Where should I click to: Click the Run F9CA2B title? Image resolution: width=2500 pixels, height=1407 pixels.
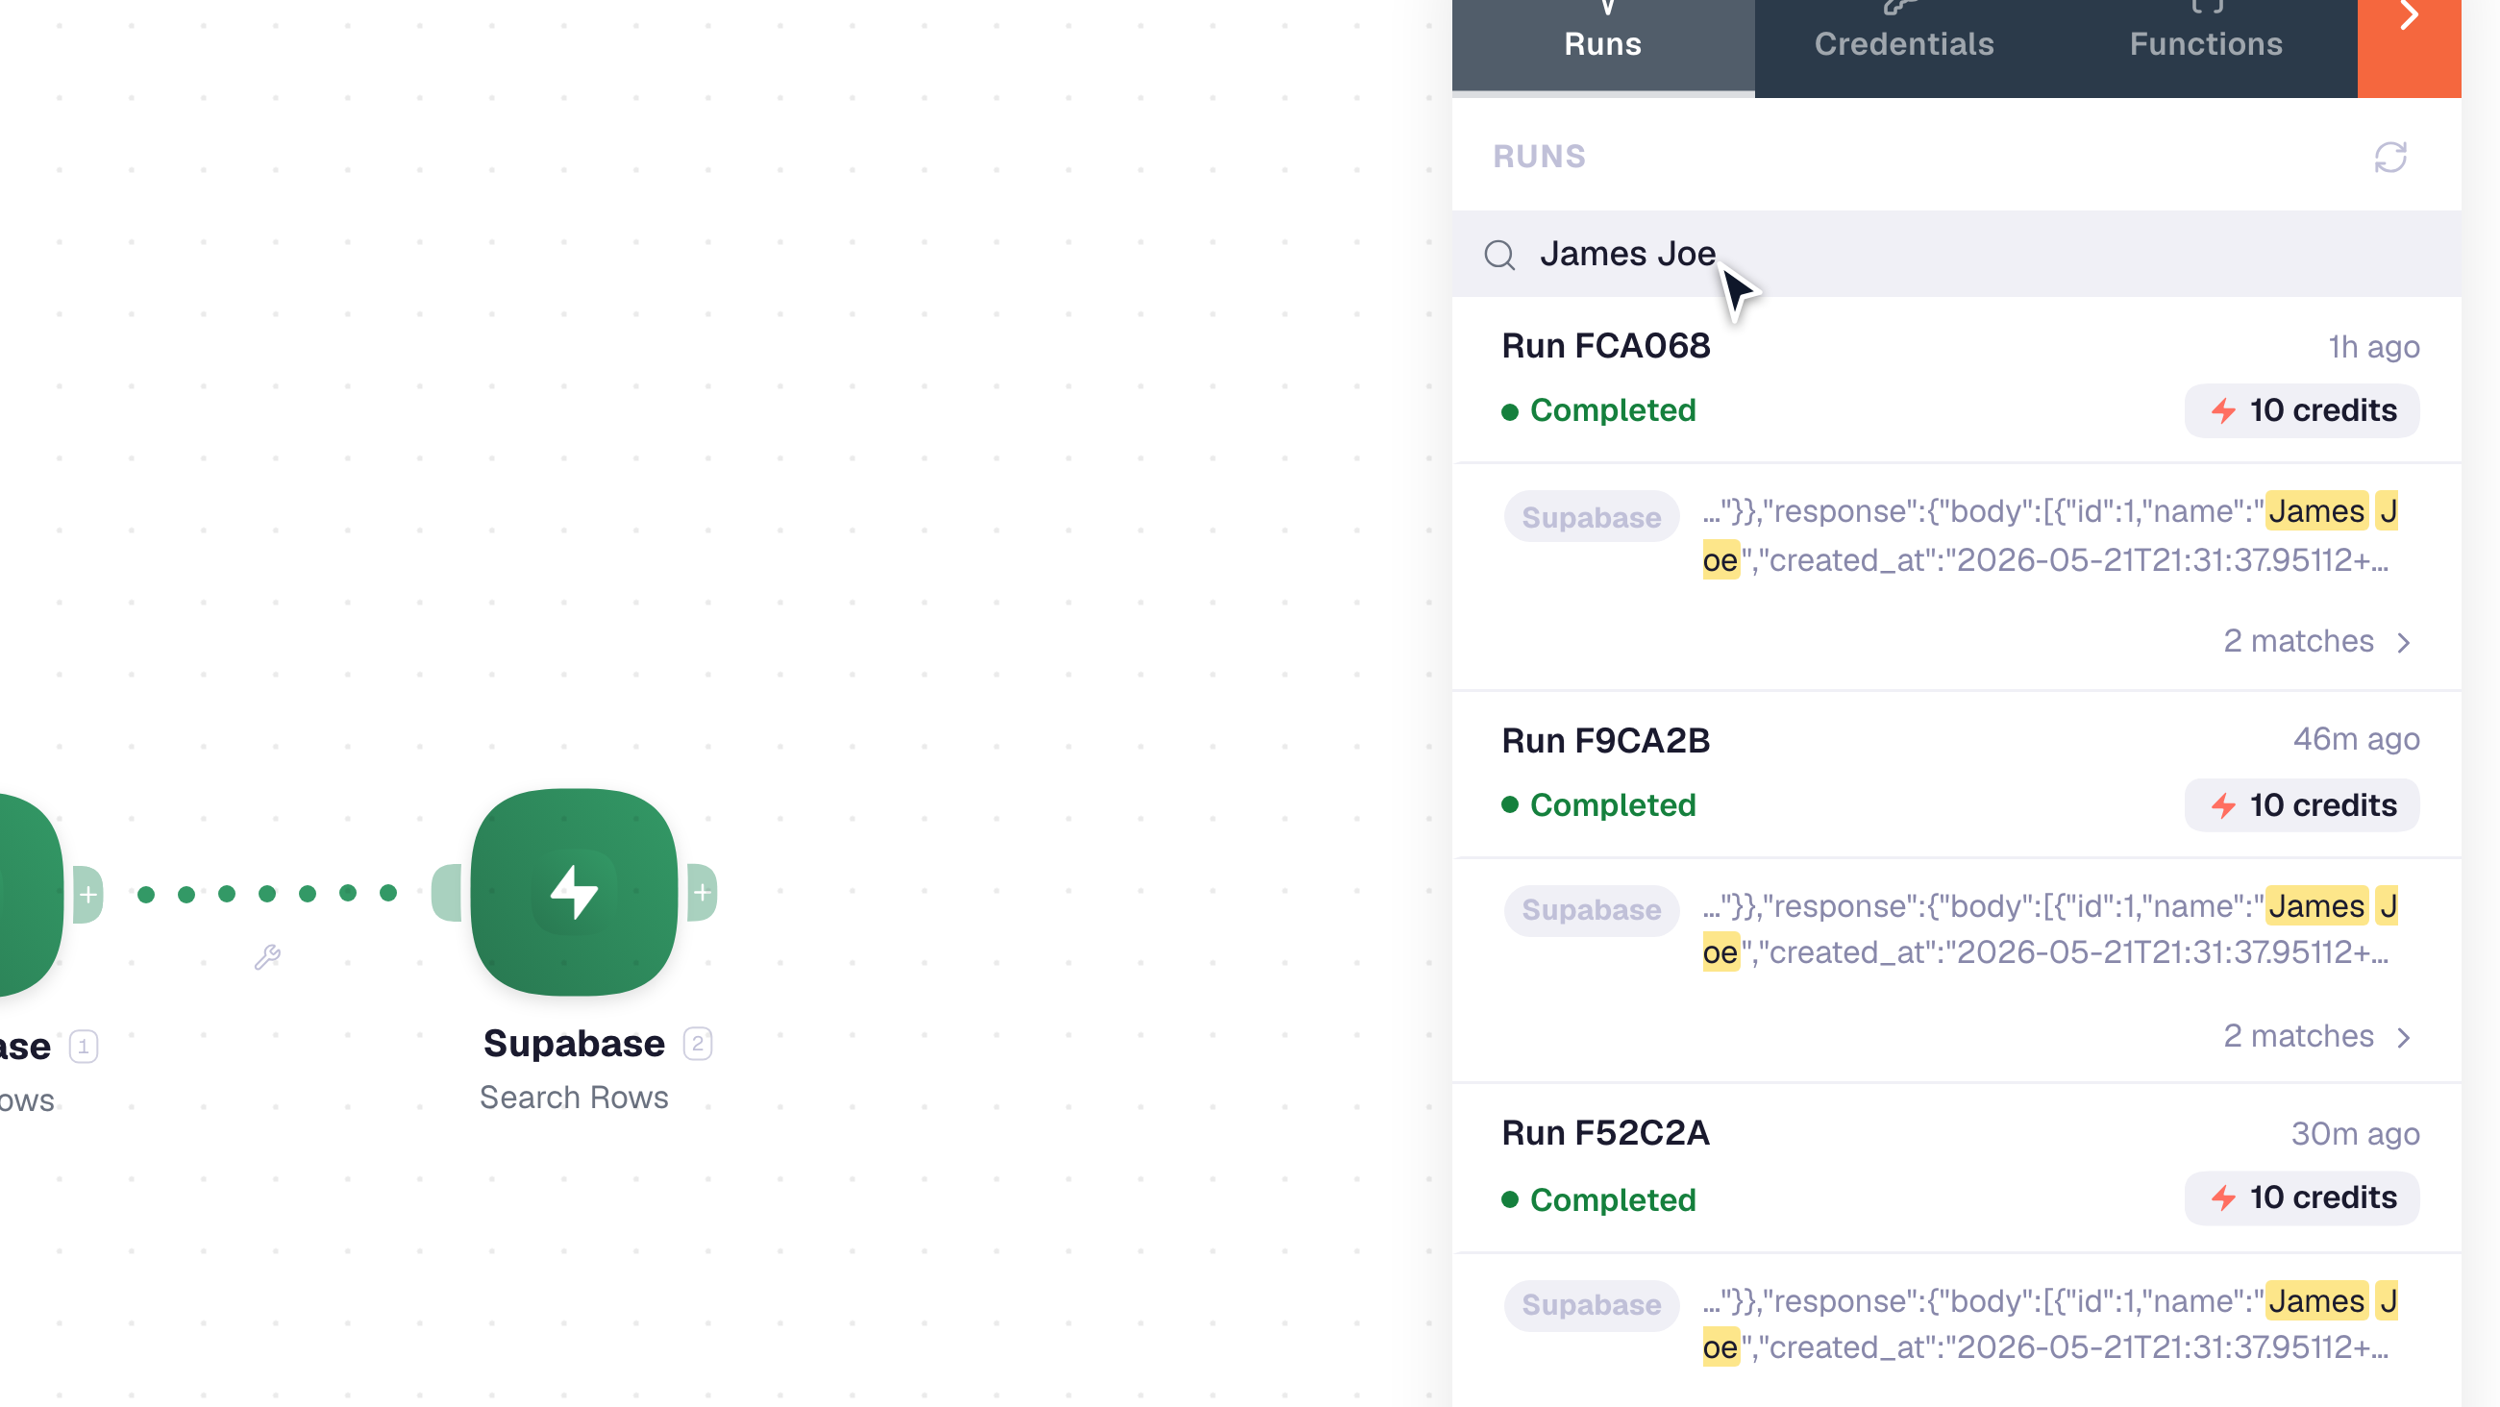click(1605, 740)
